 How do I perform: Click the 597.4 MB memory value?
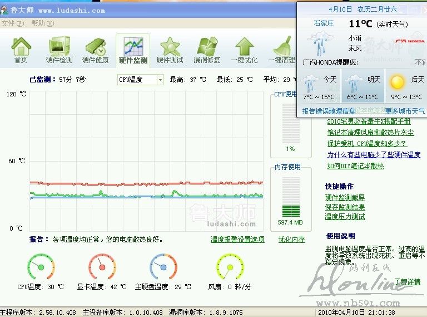(290, 222)
